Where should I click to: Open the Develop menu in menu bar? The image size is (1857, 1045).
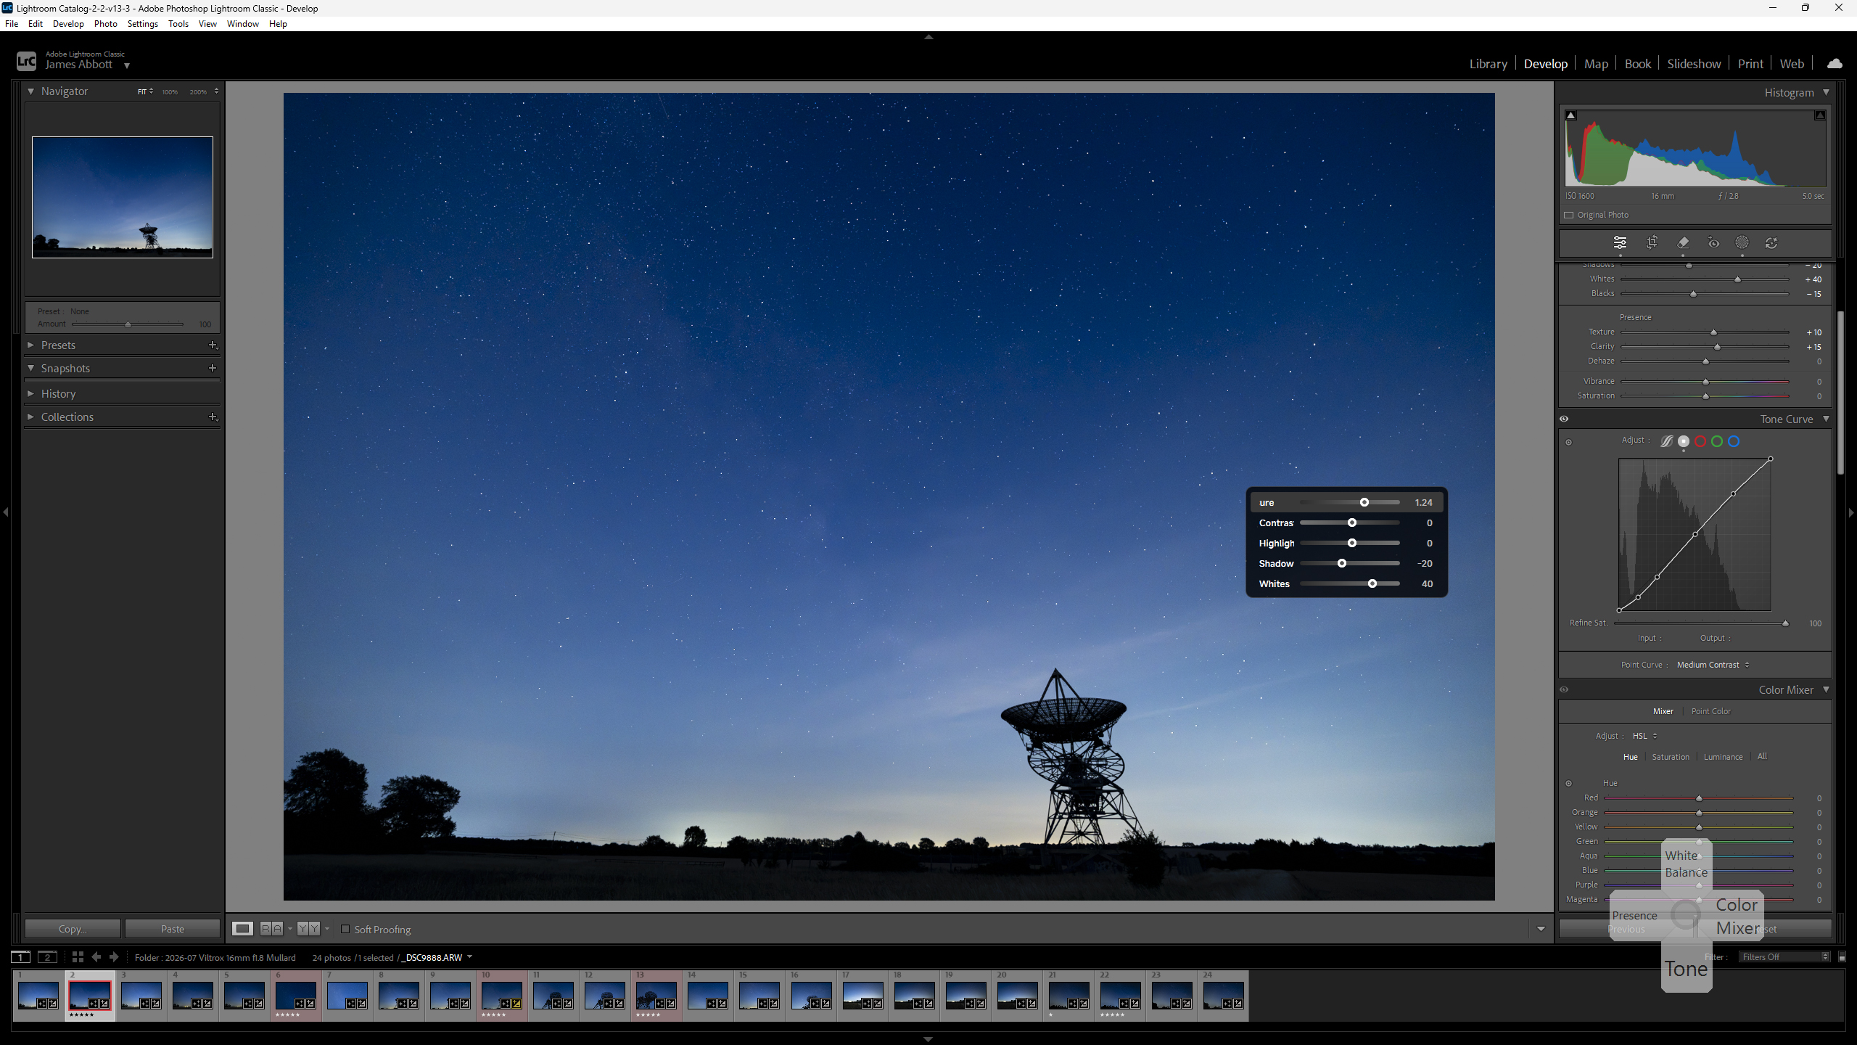pos(68,24)
